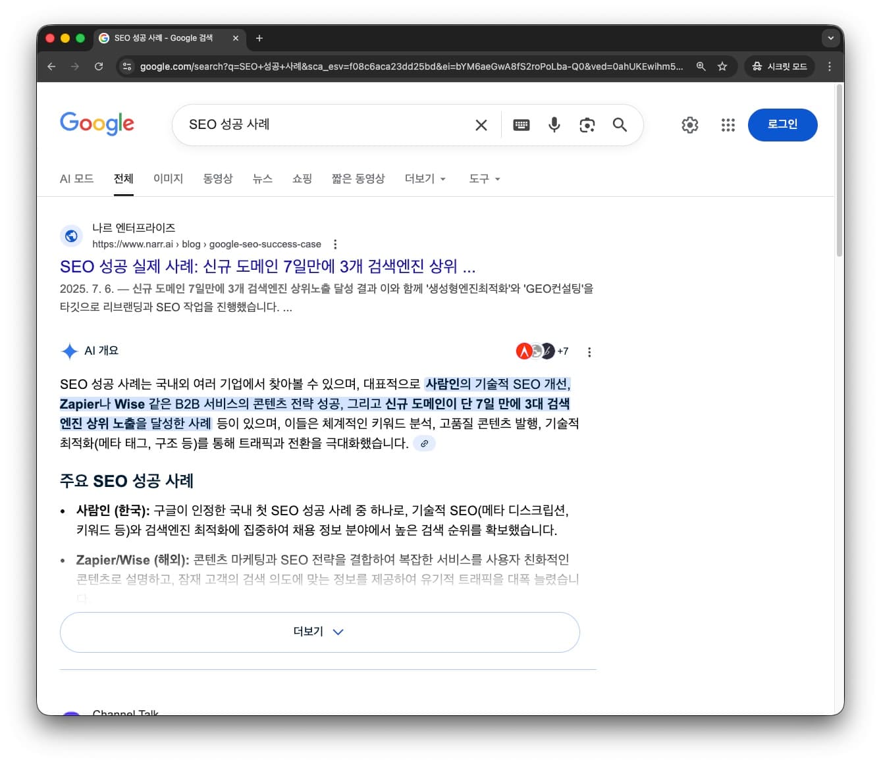Close the SEO 성공 사례 tab
This screenshot has width=881, height=764.
point(236,38)
